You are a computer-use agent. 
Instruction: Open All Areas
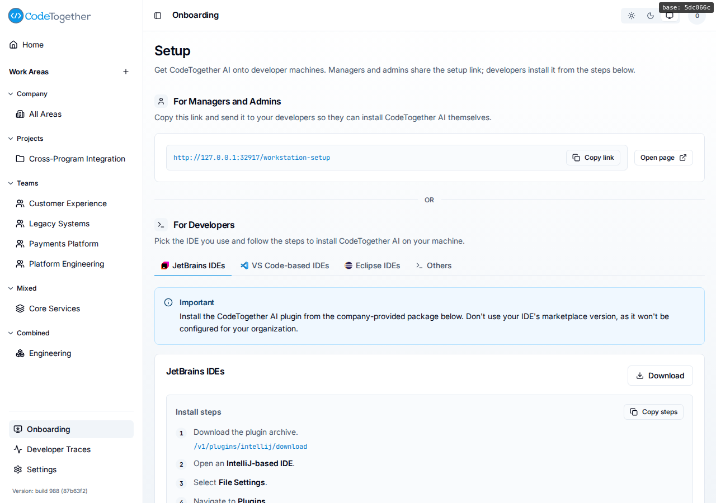73,114
